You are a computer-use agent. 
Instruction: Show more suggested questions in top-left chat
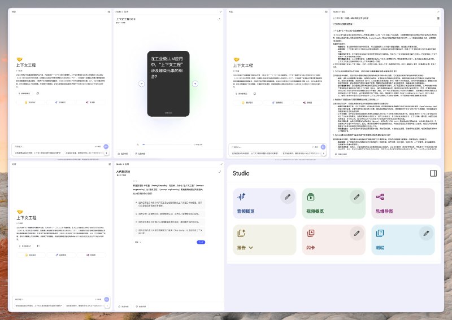(107, 154)
